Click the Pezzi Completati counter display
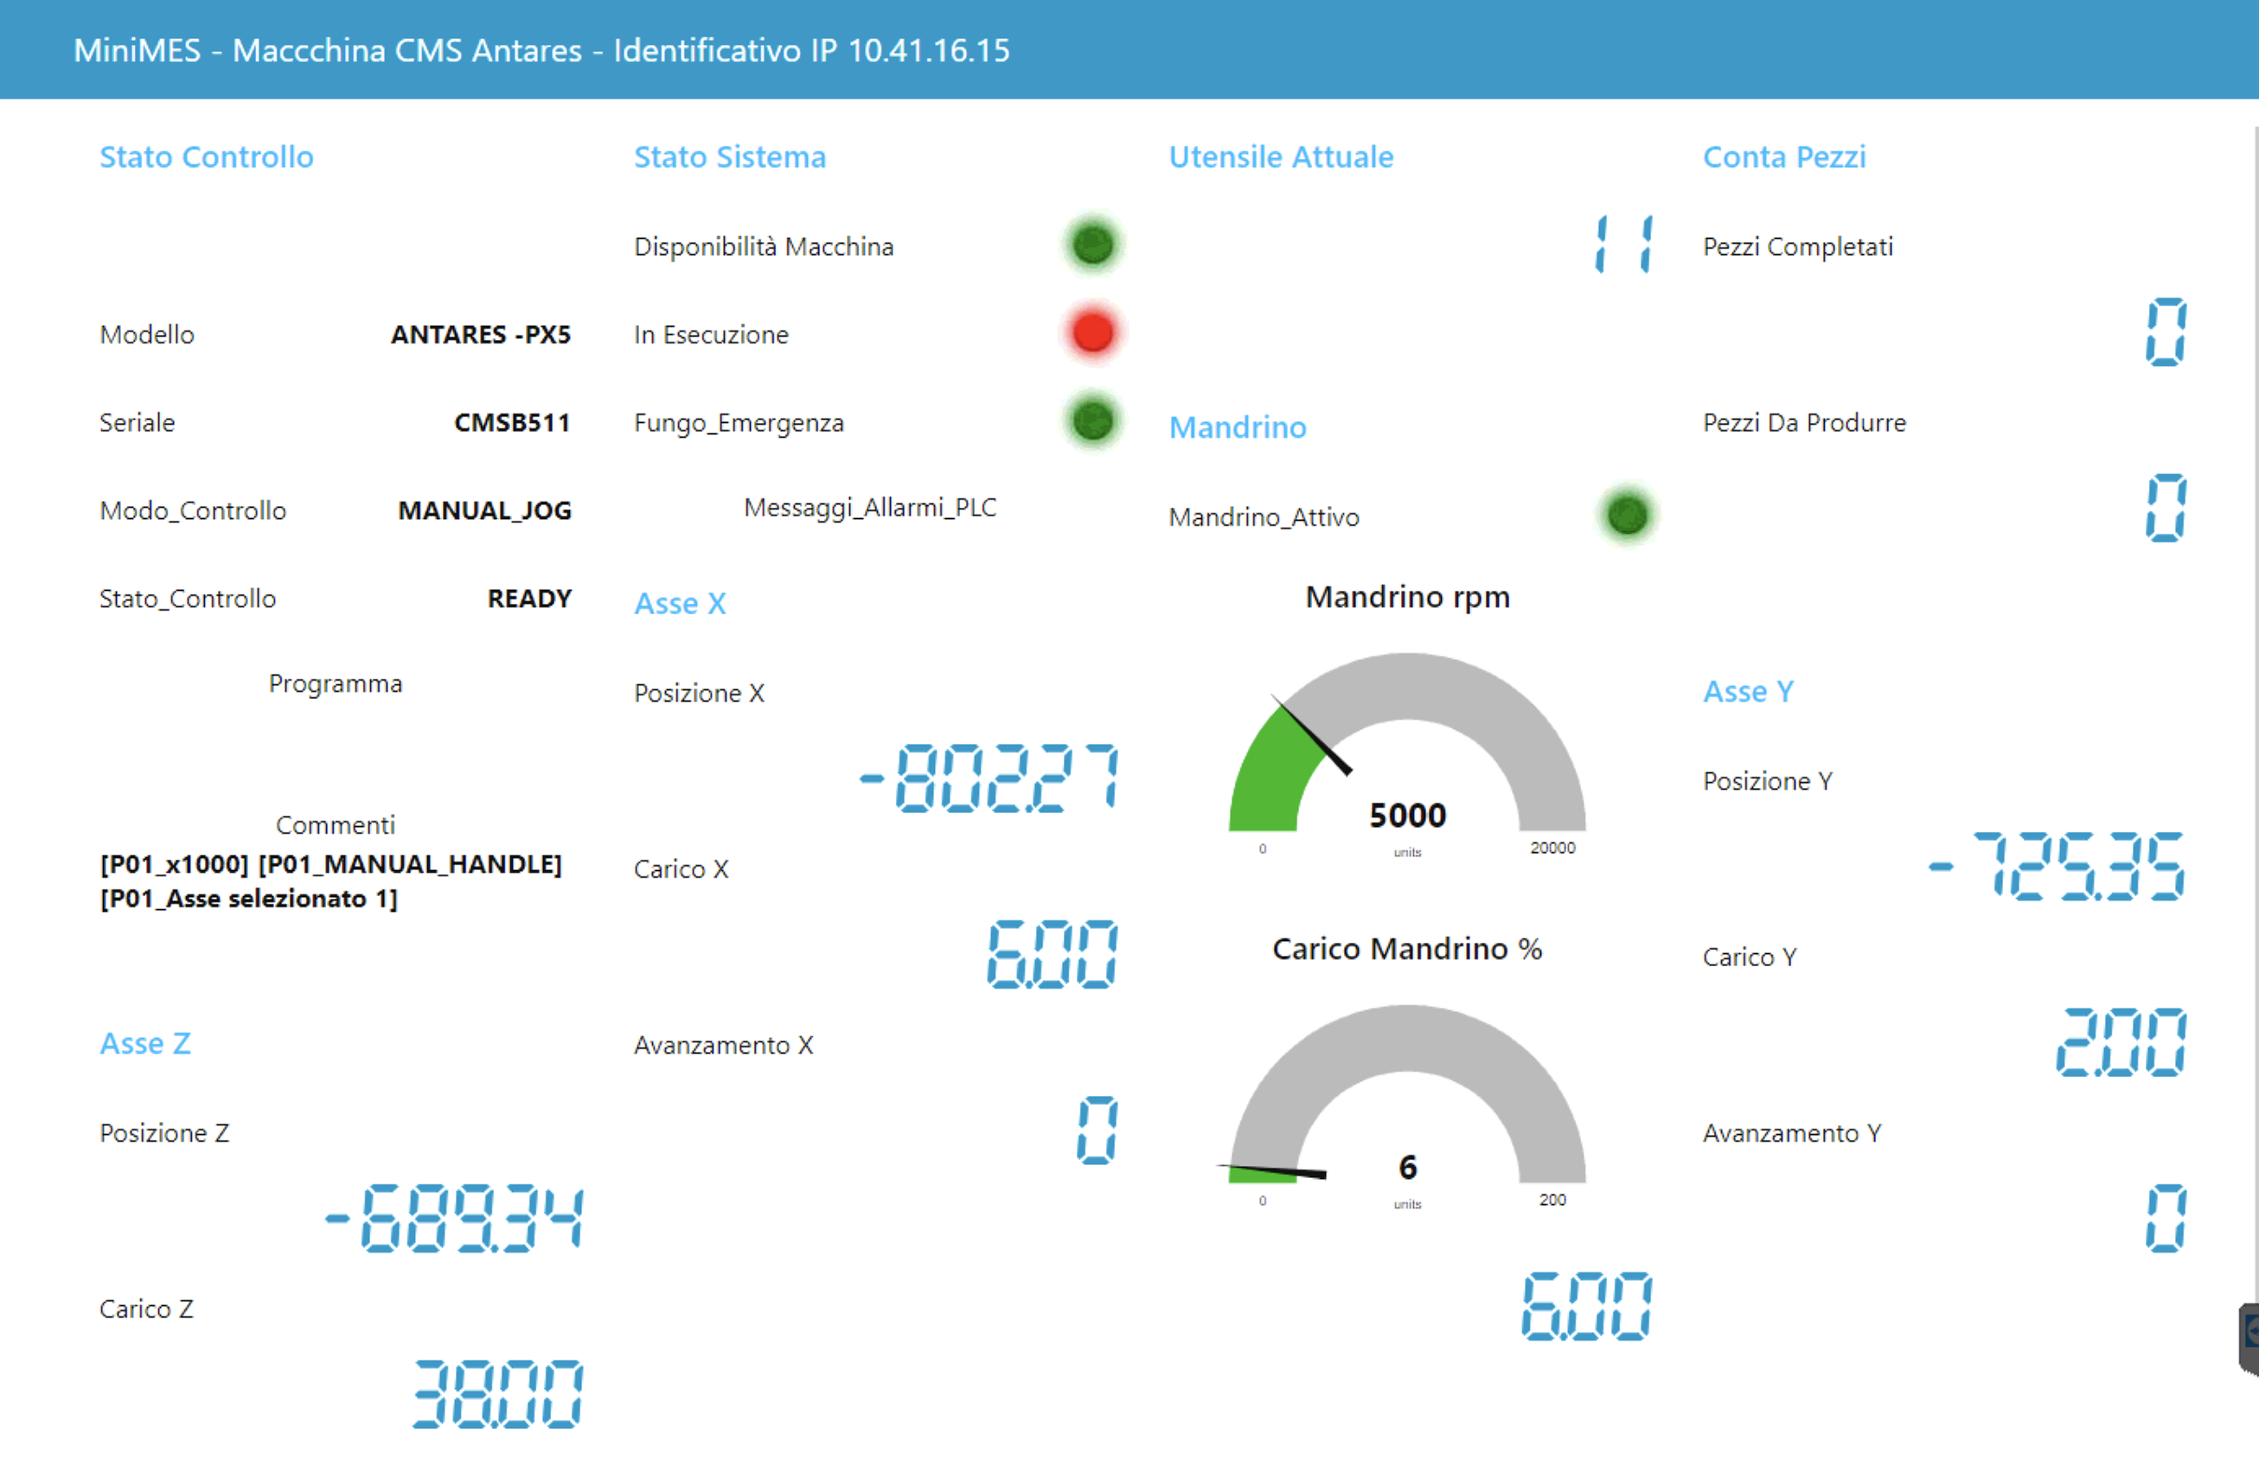The width and height of the screenshot is (2259, 1467). [x=2165, y=332]
